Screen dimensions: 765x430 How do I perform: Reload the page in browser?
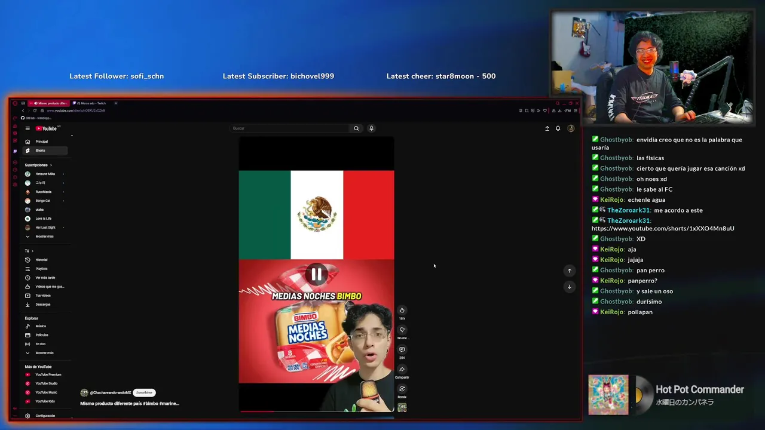coord(35,110)
